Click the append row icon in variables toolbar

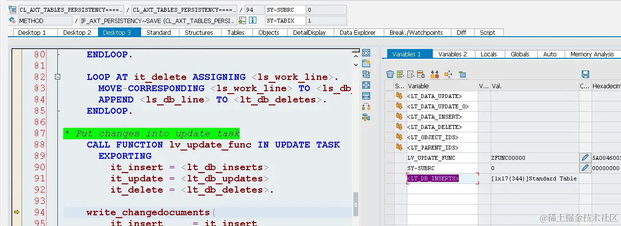(x=411, y=75)
